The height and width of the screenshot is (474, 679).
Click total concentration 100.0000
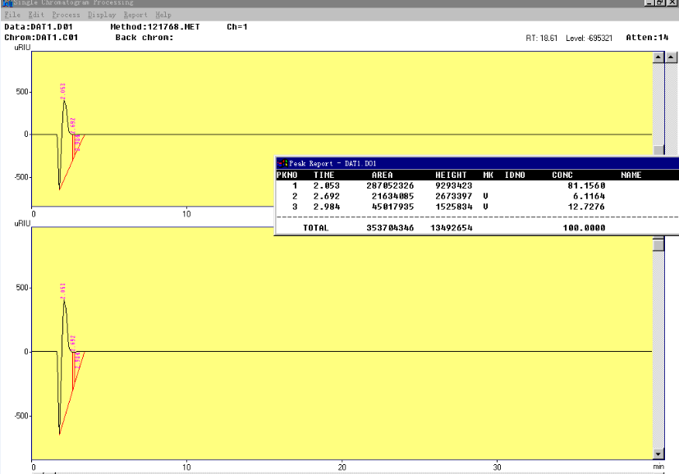(584, 228)
